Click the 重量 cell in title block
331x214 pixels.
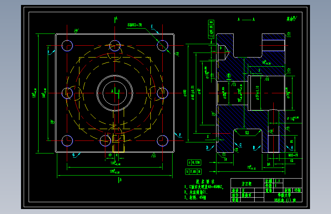pos(269,190)
